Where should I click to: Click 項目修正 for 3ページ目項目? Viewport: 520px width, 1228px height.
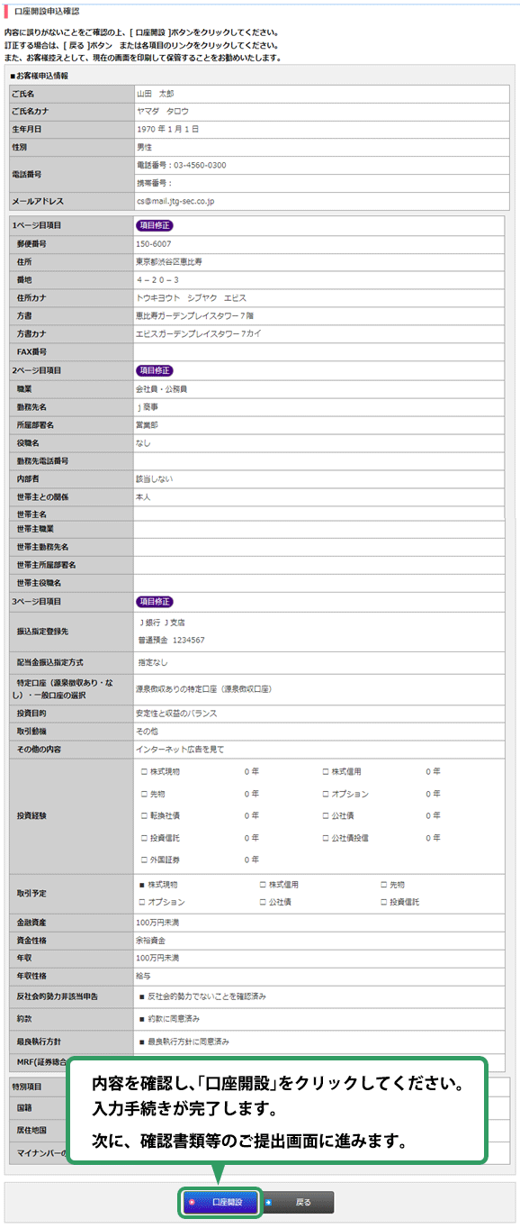pos(154,601)
